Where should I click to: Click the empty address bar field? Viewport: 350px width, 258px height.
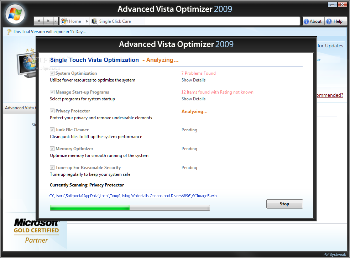(x=222, y=21)
